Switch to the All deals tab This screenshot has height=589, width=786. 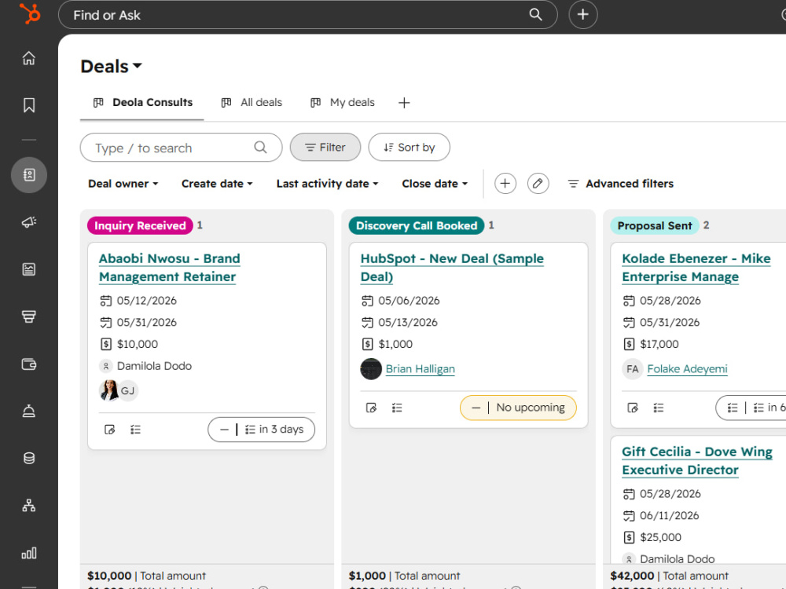[252, 103]
